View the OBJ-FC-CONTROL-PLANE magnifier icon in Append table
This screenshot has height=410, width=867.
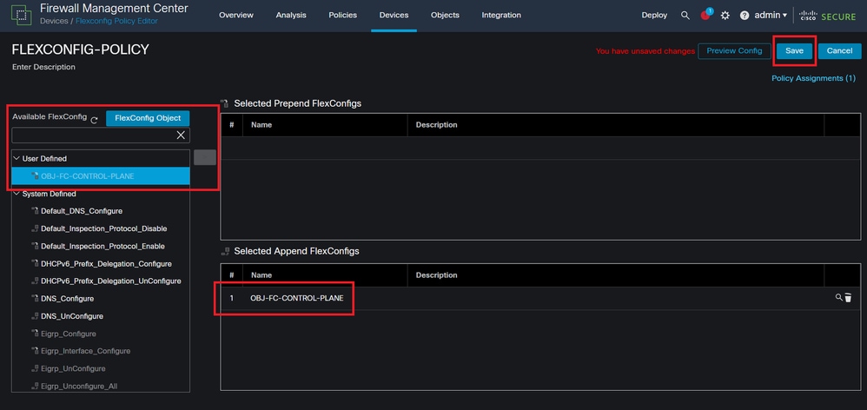pyautogui.click(x=839, y=297)
